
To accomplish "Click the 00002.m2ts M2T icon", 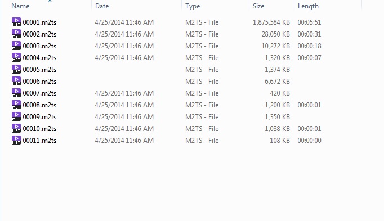I will coord(16,34).
